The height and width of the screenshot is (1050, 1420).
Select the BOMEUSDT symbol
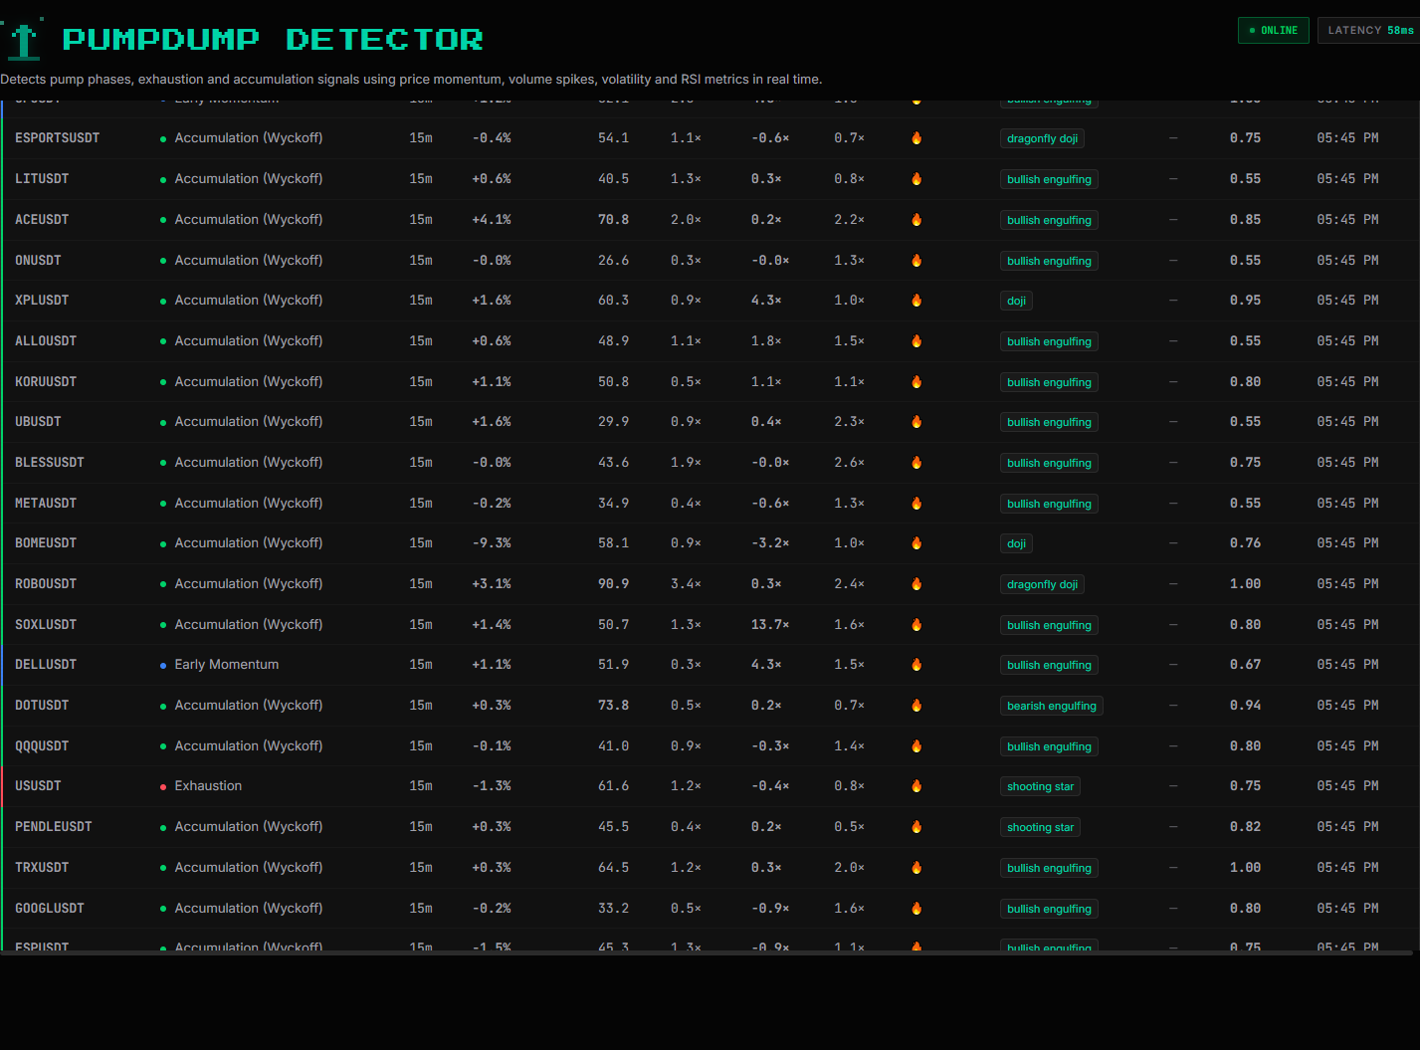click(46, 543)
